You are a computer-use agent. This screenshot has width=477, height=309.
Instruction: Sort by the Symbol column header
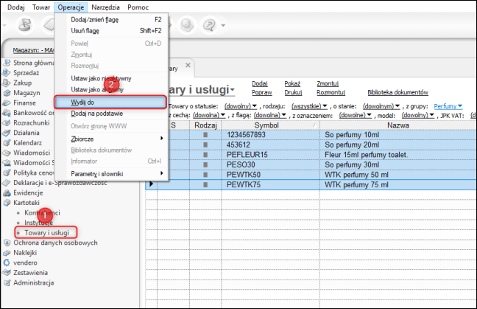point(270,125)
